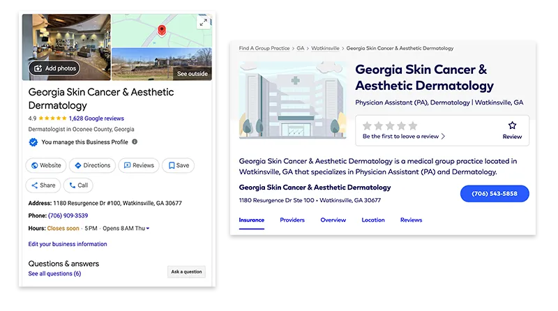Open the office interior photo thumbnail

coord(66,47)
